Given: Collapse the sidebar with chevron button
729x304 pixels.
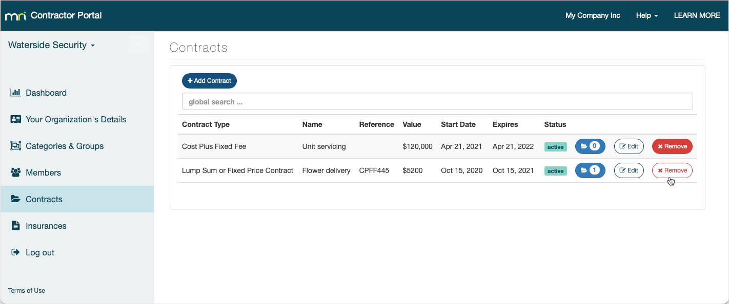Looking at the screenshot, I should (138, 45).
